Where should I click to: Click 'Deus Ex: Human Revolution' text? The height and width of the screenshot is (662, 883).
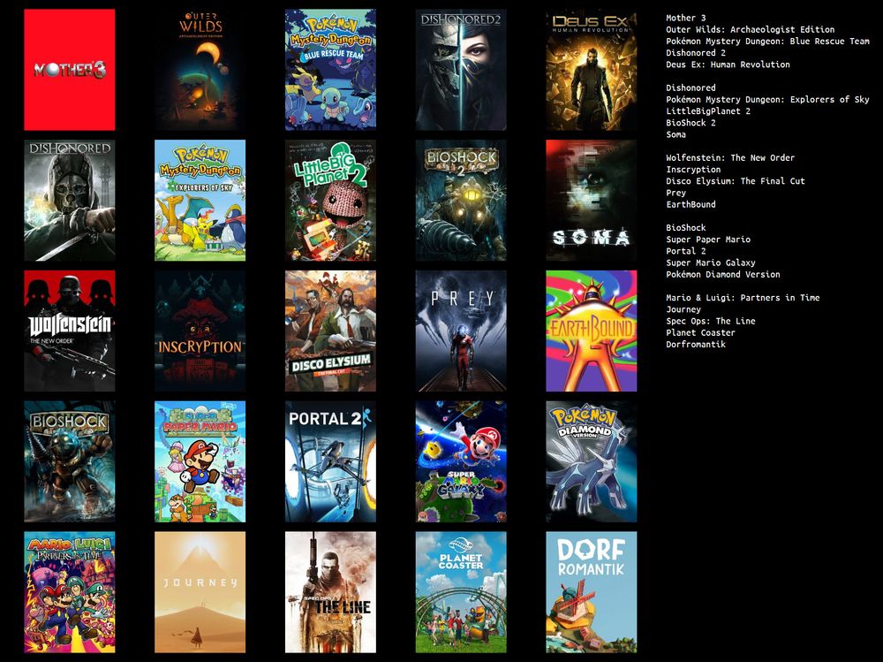tap(728, 65)
